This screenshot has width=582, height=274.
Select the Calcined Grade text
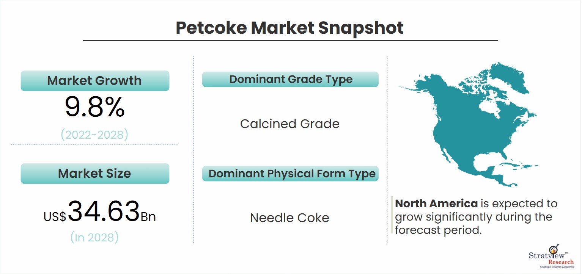pyautogui.click(x=290, y=124)
